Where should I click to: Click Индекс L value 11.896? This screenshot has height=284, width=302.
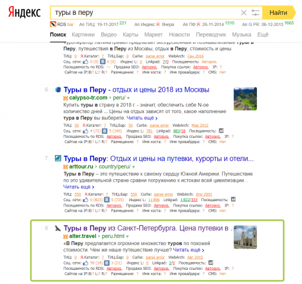pos(154,200)
